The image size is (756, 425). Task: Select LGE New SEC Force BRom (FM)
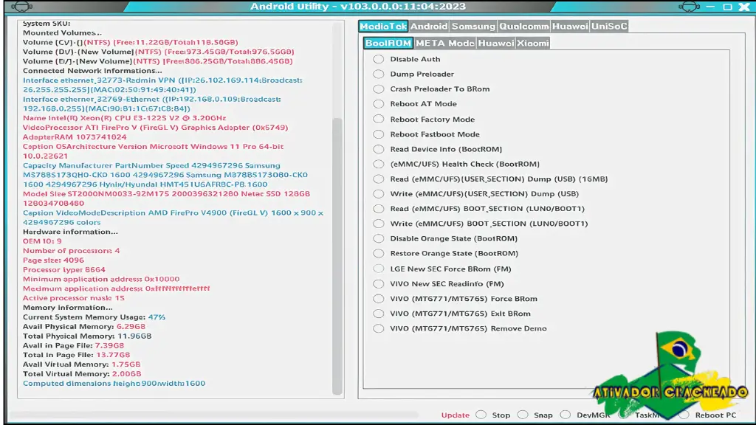point(379,269)
